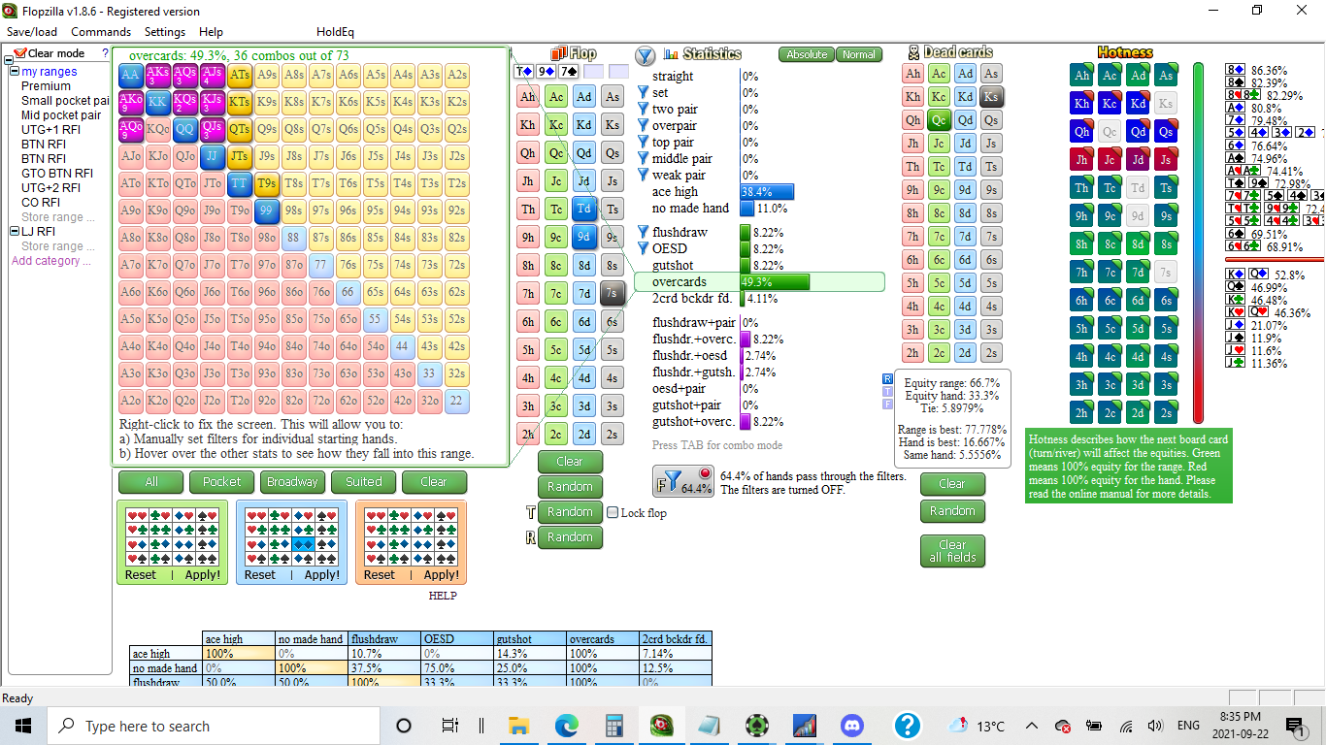Open File Explorer from the taskbar
1326x745 pixels.
(x=518, y=726)
